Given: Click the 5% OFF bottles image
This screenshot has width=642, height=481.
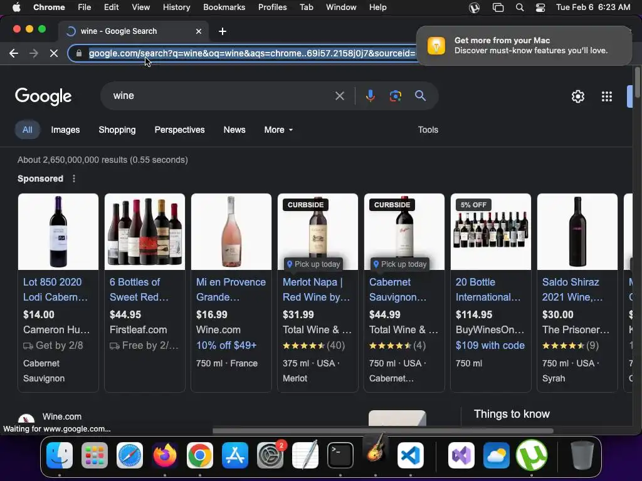Looking at the screenshot, I should coord(491,232).
